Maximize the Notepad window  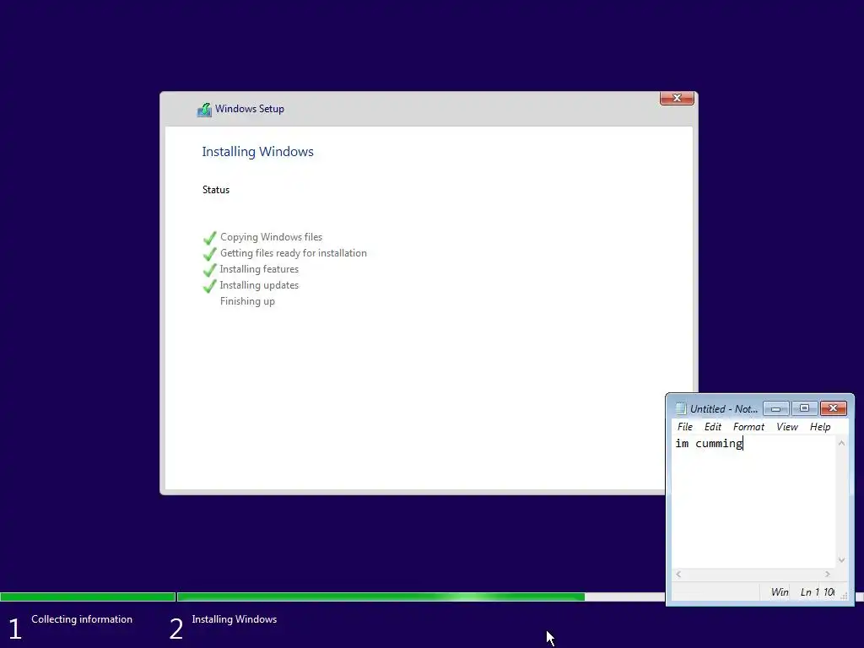804,408
